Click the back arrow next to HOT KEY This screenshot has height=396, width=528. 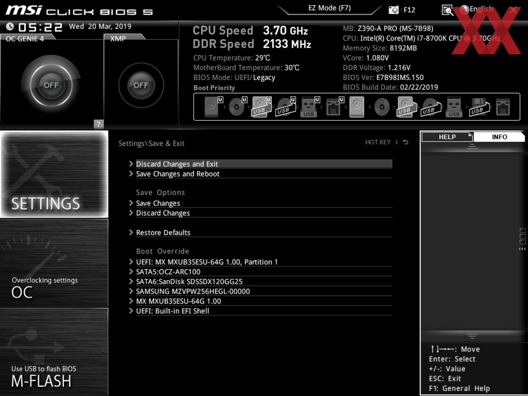pyautogui.click(x=405, y=142)
